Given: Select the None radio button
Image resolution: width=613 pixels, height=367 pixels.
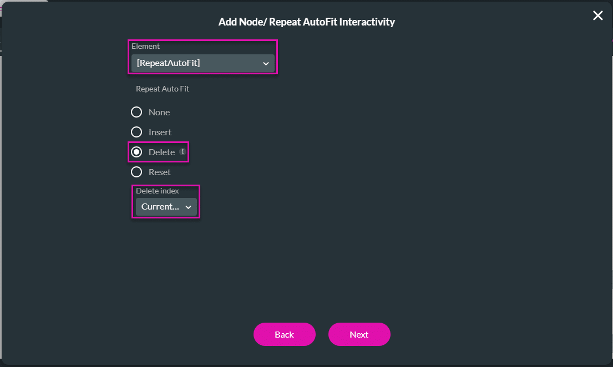Looking at the screenshot, I should 136,112.
